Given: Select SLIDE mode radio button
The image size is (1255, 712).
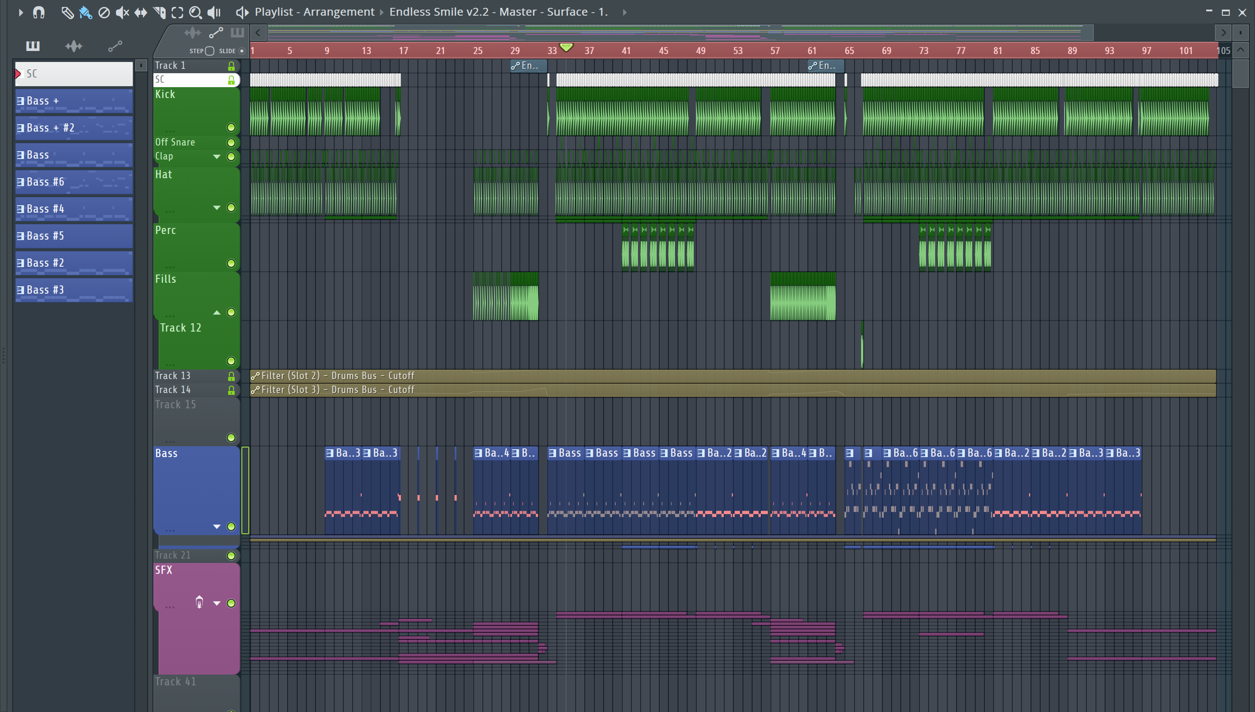Looking at the screenshot, I should (x=241, y=51).
